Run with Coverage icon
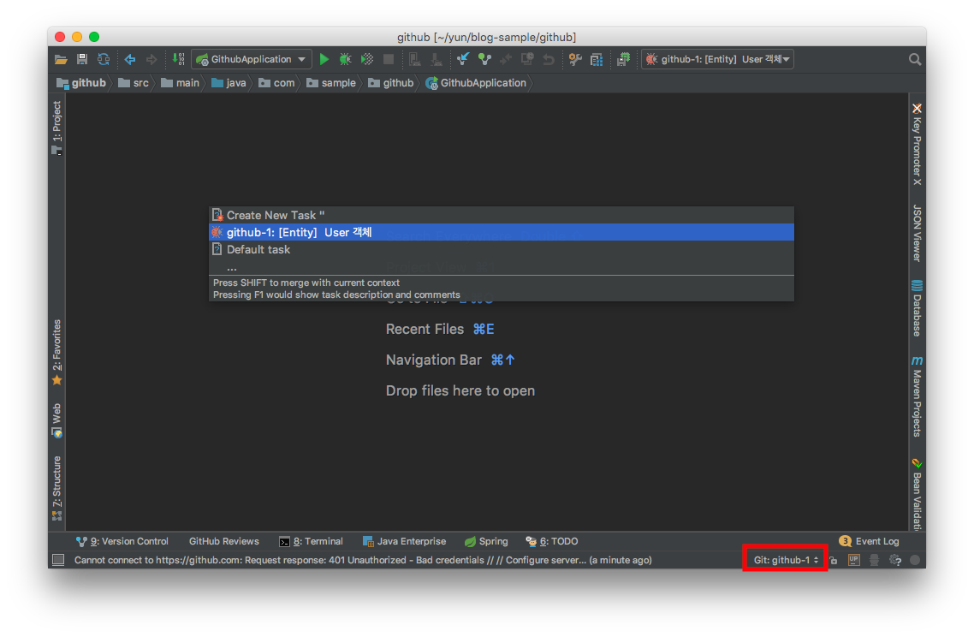The height and width of the screenshot is (637, 974). [x=367, y=59]
